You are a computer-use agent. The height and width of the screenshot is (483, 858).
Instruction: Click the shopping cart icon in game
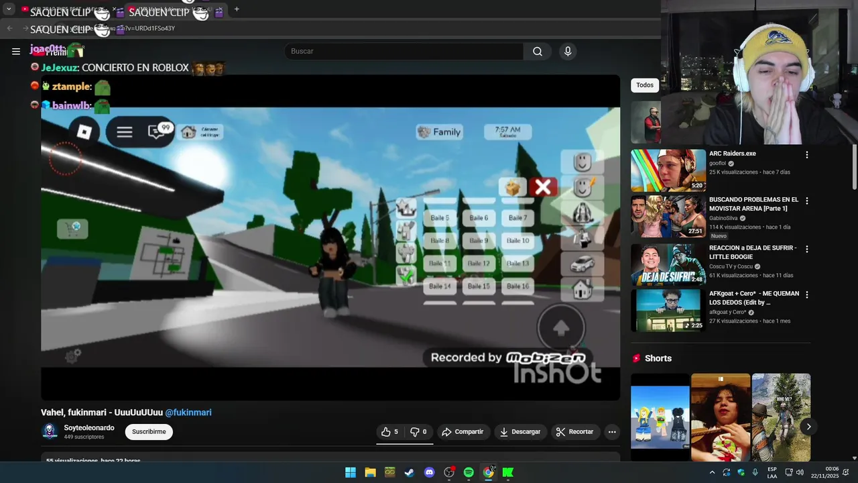[x=72, y=229]
